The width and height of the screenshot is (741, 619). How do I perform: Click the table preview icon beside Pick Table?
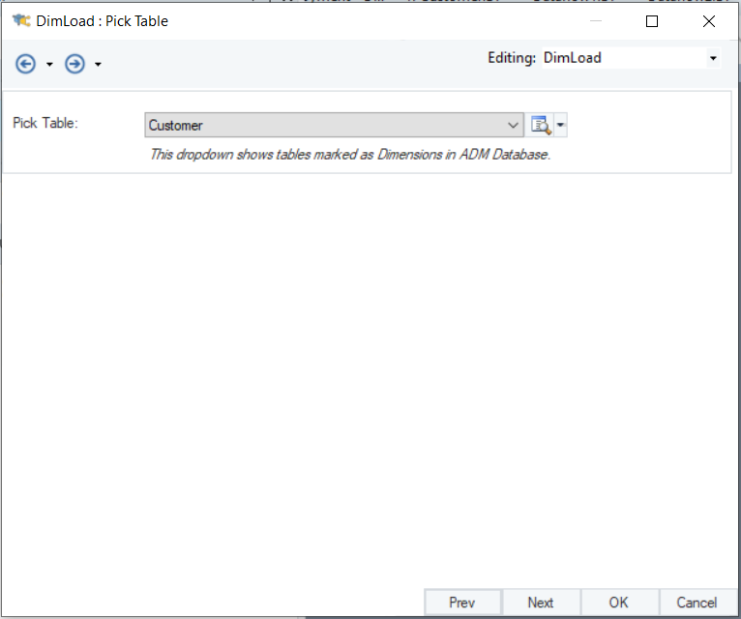(540, 125)
